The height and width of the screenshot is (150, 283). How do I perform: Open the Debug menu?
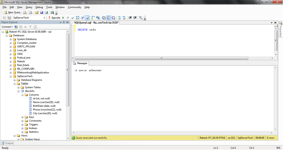[39, 7]
